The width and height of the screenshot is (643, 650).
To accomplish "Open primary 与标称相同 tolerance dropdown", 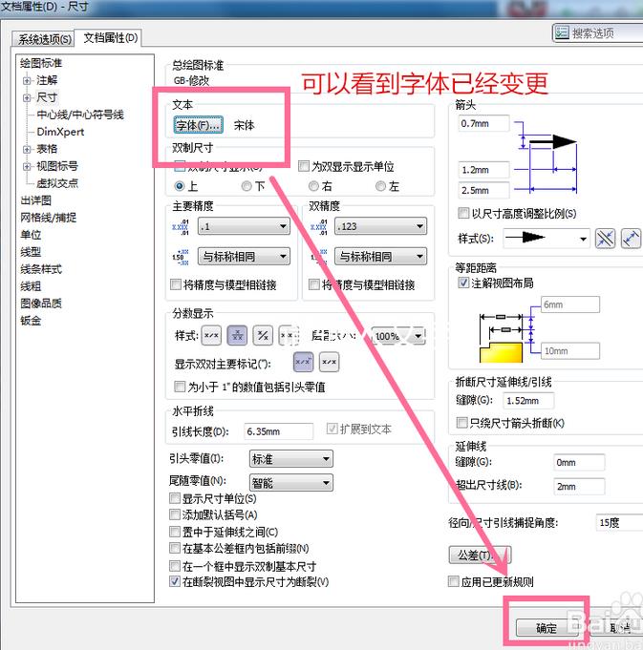I will click(x=244, y=256).
